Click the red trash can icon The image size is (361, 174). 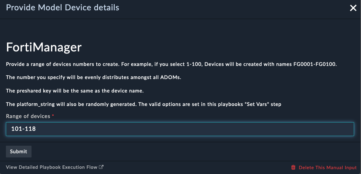pyautogui.click(x=293, y=167)
